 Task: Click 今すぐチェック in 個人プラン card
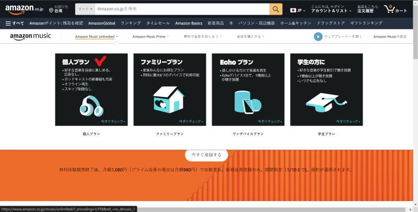pos(113,121)
